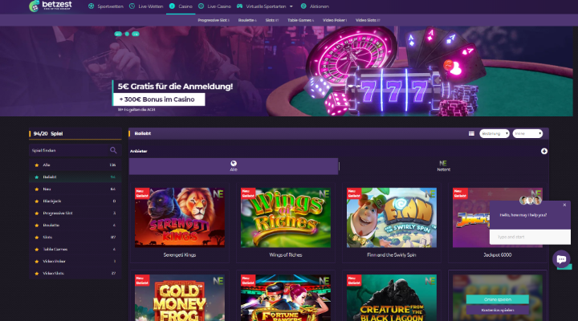
Task: Open the live chat bubble icon
Action: (561, 259)
